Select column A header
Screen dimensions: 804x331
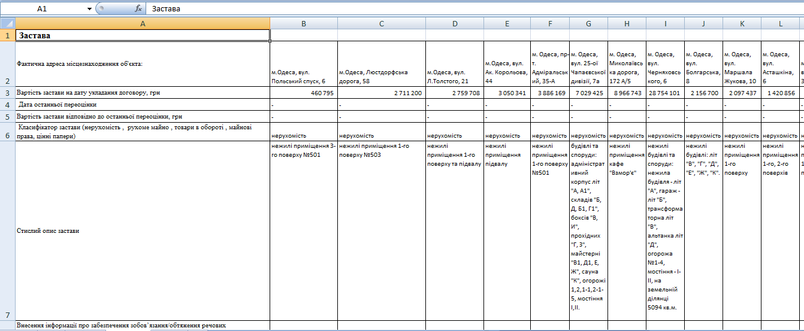(142, 23)
